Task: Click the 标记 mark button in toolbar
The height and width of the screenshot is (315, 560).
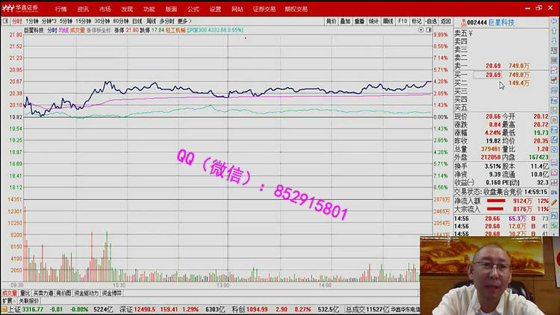Action: [x=417, y=22]
